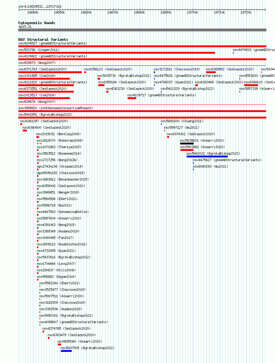
Task: Click the nsv4108927 gnomAD variant label
Action: coord(53,43)
